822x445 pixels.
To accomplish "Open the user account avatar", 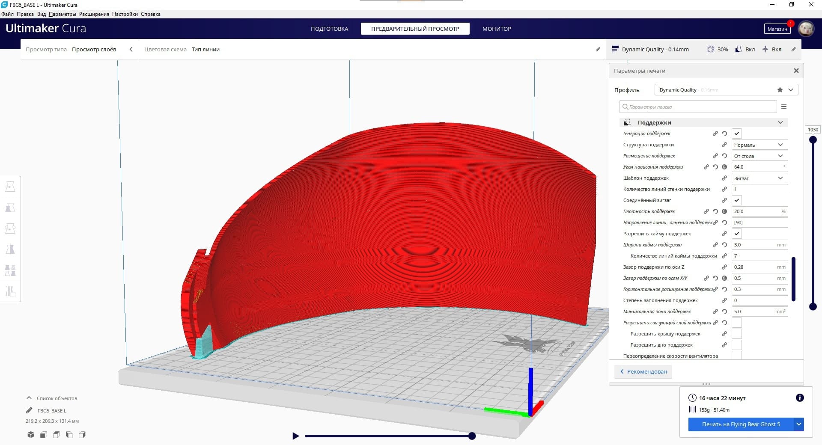I will [806, 29].
